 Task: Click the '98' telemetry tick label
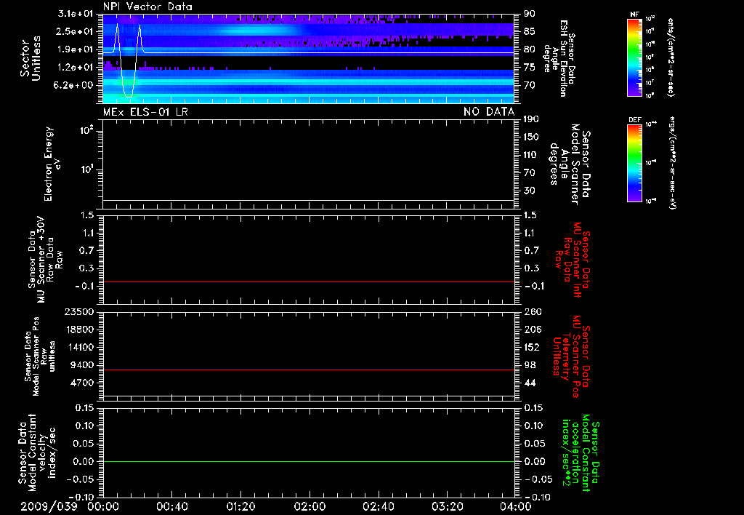tap(530, 365)
